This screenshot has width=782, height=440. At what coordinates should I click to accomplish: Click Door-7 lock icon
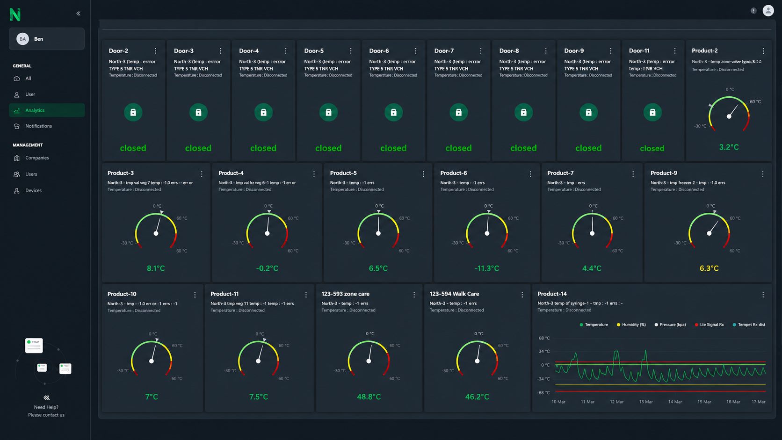click(458, 112)
